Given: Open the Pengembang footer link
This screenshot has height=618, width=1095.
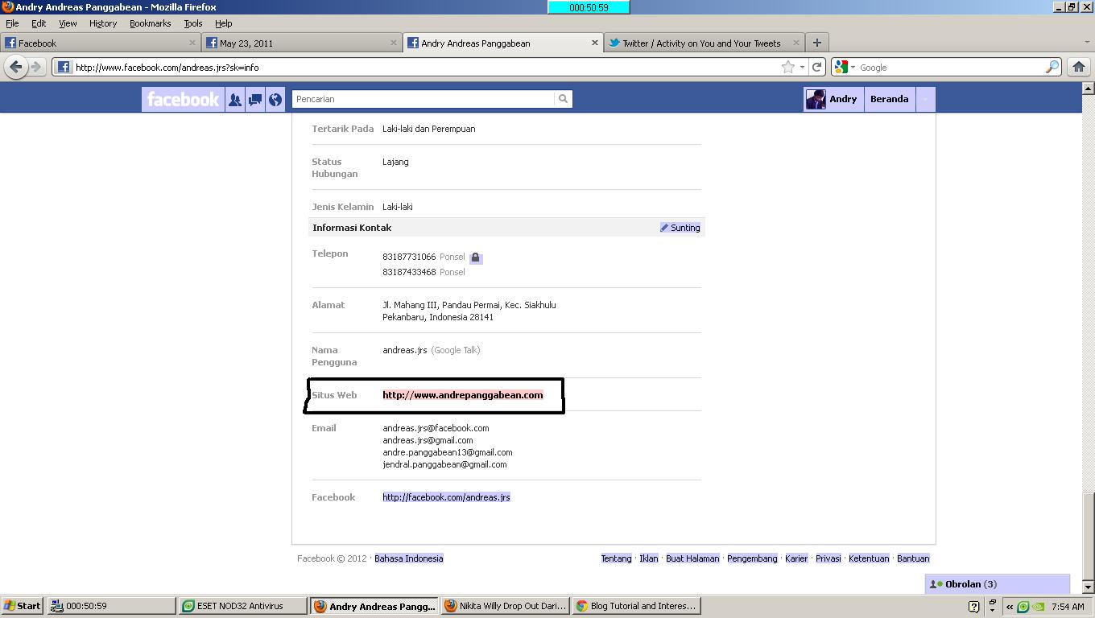Looking at the screenshot, I should click(752, 558).
